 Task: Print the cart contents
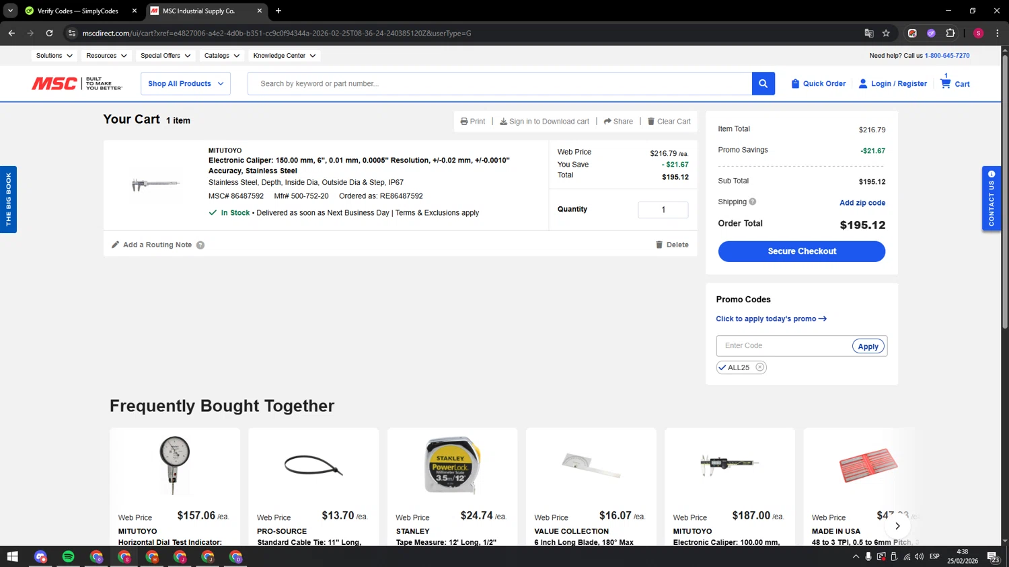(473, 122)
